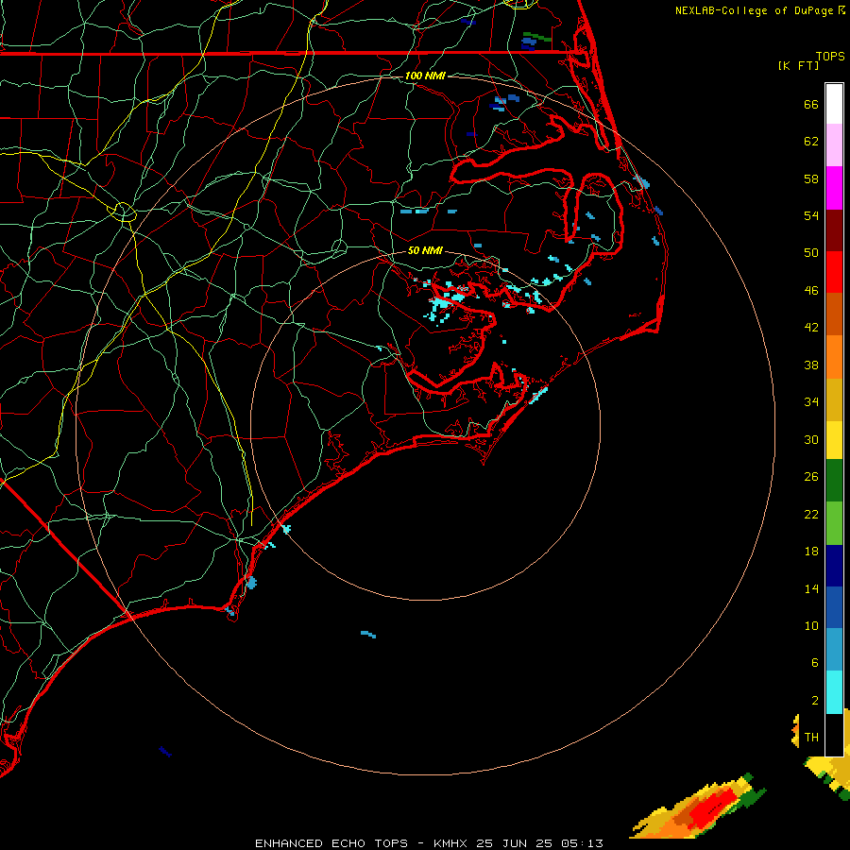Click the '[K FT]' units label
Viewport: 850px width, 850px height.
[x=798, y=65]
